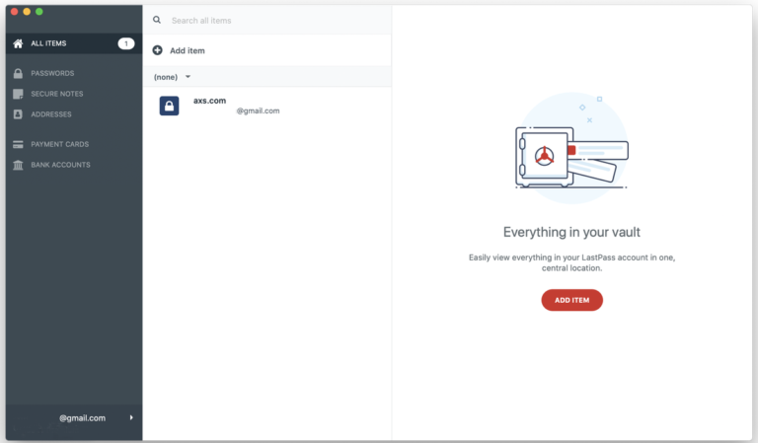This screenshot has width=758, height=443.
Task: Open the @gmail.com account menu
Action: [x=74, y=418]
